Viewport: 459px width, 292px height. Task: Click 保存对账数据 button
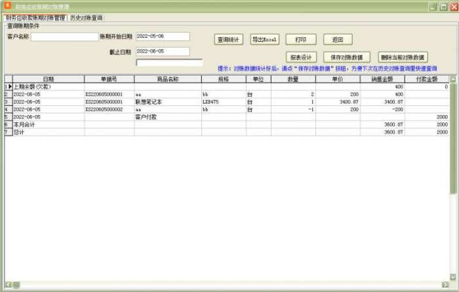[347, 58]
